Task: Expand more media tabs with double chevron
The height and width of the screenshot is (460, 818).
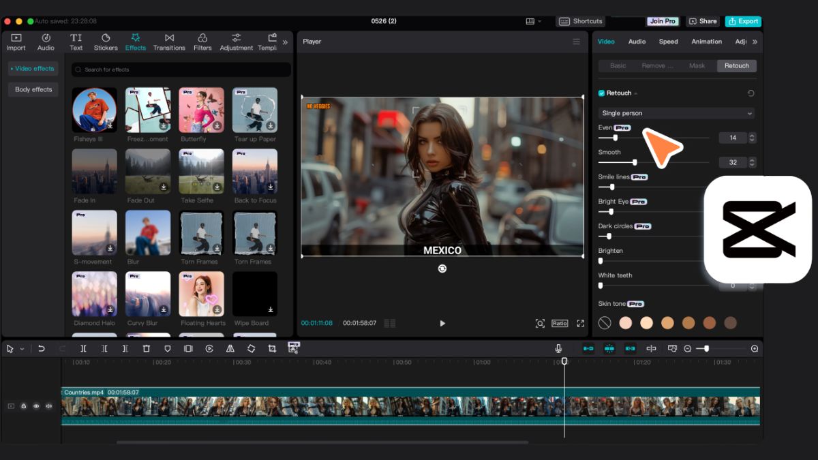Action: 285,42
